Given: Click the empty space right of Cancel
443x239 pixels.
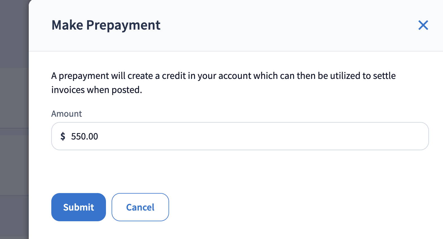Looking at the screenshot, I should coord(282,207).
